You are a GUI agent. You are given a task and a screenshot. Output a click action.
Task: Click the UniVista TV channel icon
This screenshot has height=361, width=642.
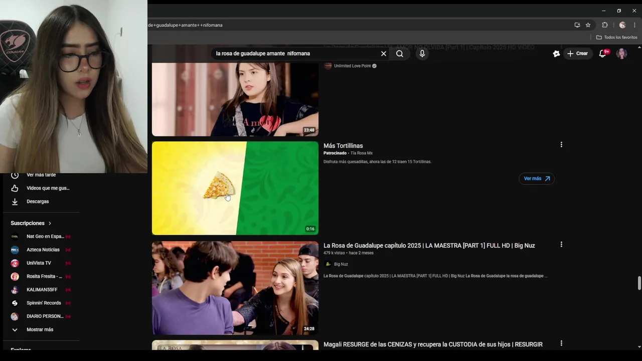15,263
